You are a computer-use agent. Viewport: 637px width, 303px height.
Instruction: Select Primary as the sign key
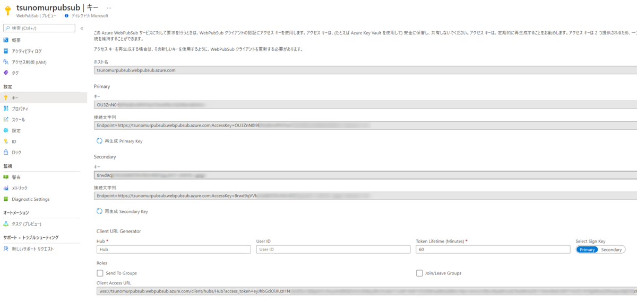coord(588,249)
